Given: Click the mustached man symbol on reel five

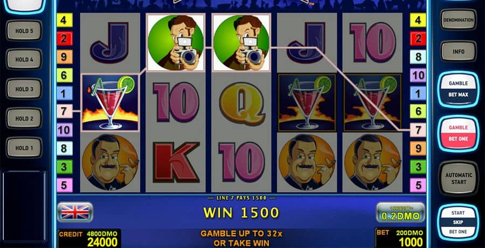Looking at the screenshot, I should pyautogui.click(x=372, y=162).
